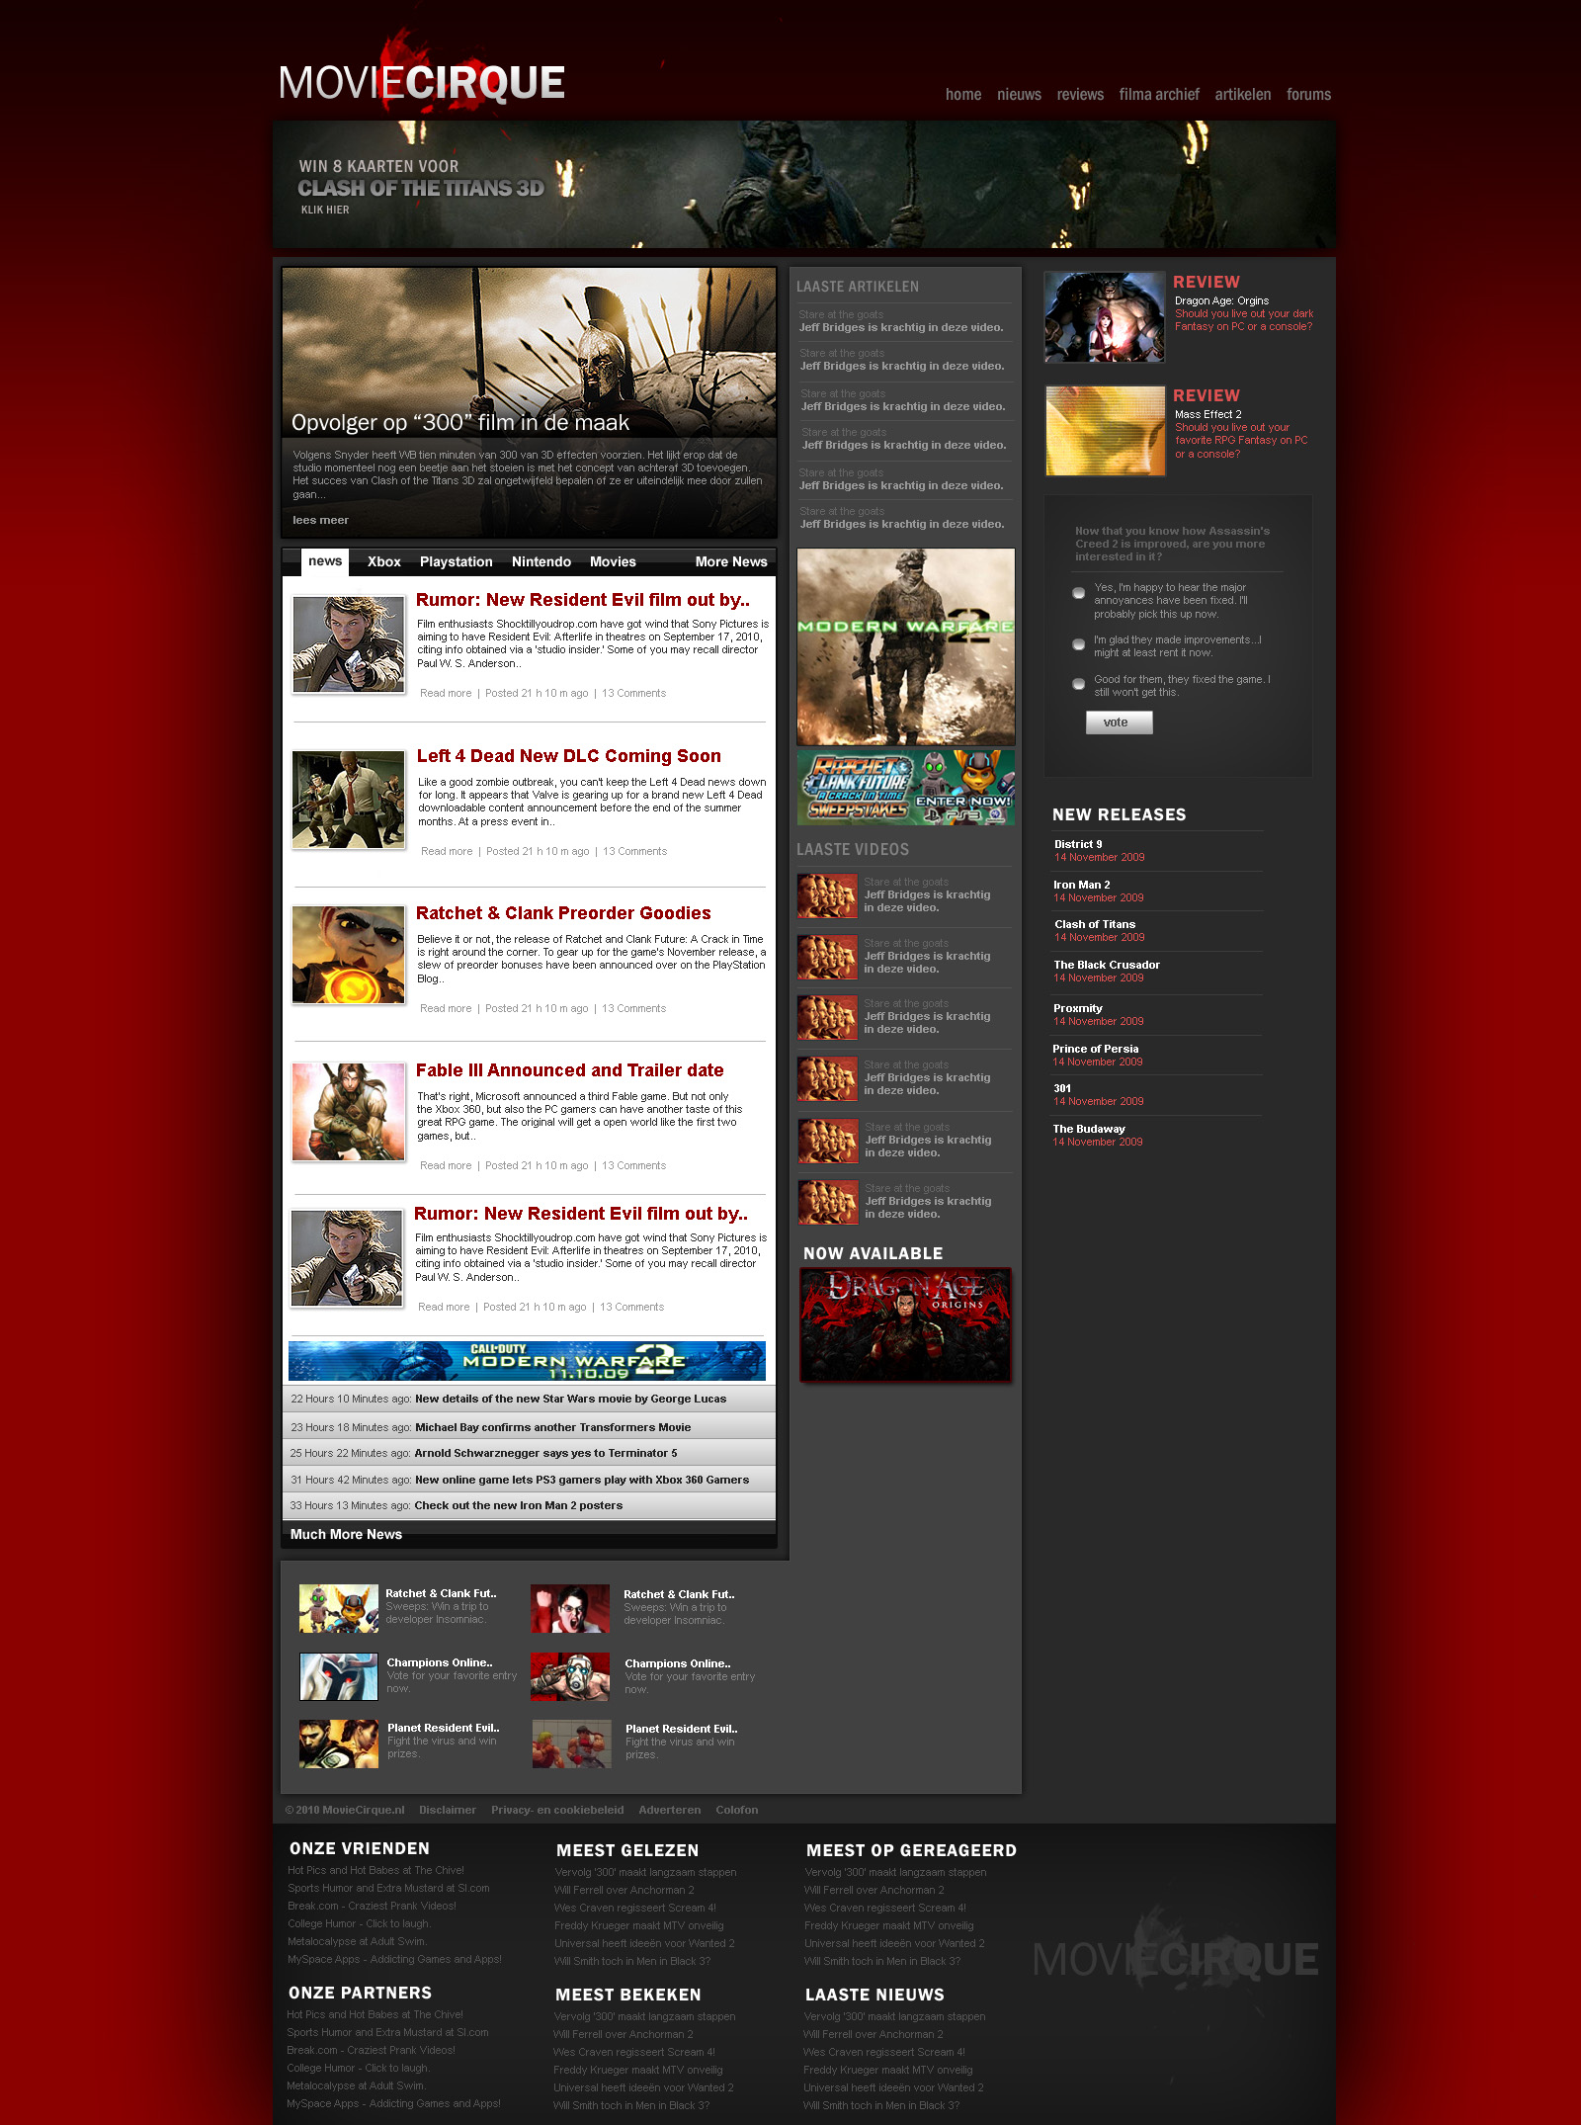1581x2125 pixels.
Task: Click the Modern Warfare 2 soldier ad image
Action: 906,646
